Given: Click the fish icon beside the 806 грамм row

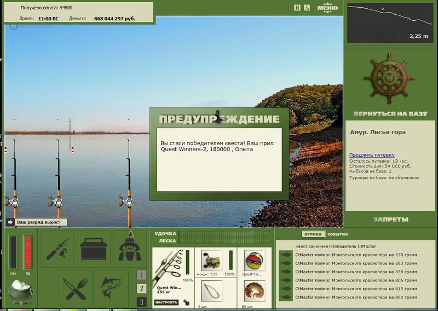Looking at the screenshot, I should [x=286, y=280].
